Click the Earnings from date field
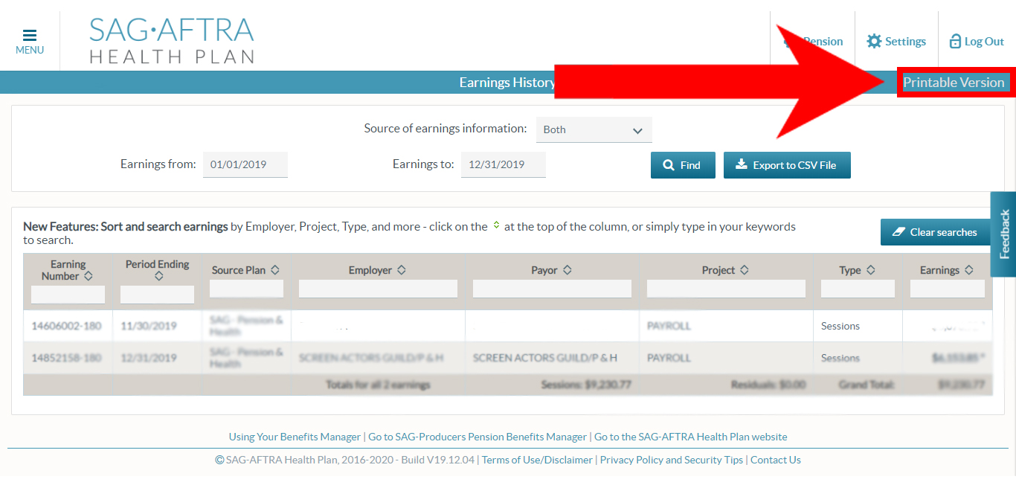This screenshot has width=1016, height=488. (245, 164)
